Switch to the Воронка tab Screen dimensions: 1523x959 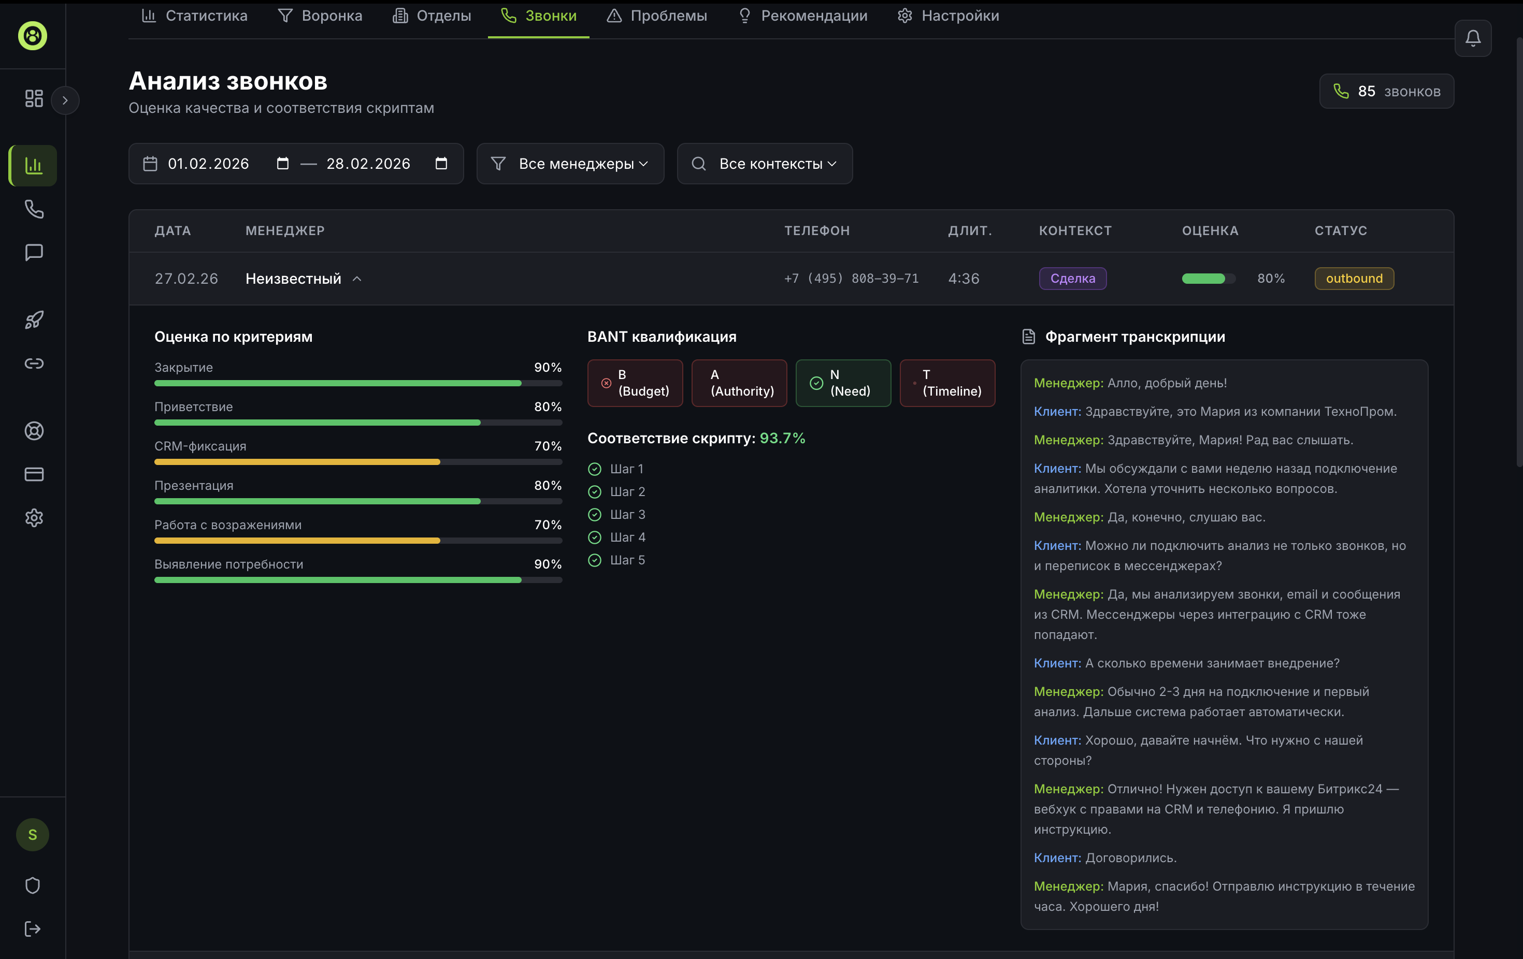(x=320, y=16)
